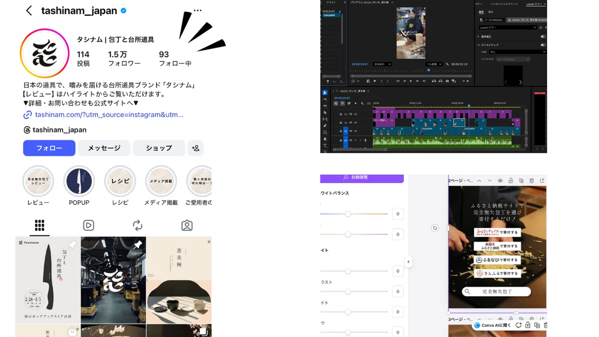Viewport: 599px width, 337px height.
Task: Open the add-person suggestions icon beside ショップ
Action: click(196, 148)
